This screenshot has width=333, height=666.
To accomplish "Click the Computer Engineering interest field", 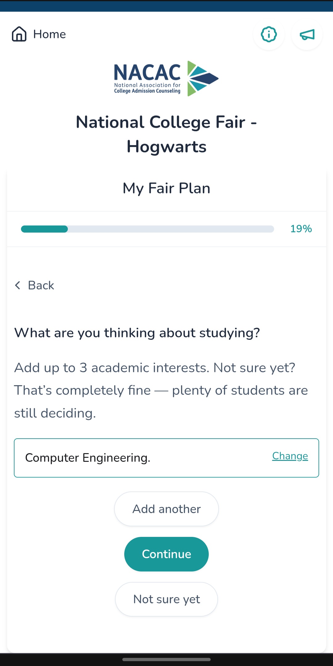I will (x=166, y=458).
